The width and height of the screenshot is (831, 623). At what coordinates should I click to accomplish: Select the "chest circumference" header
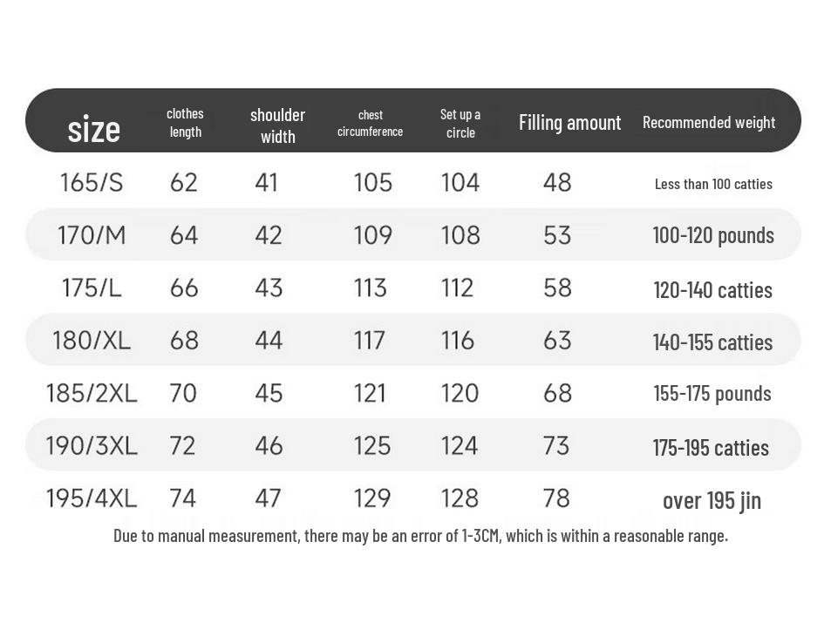[x=370, y=123]
